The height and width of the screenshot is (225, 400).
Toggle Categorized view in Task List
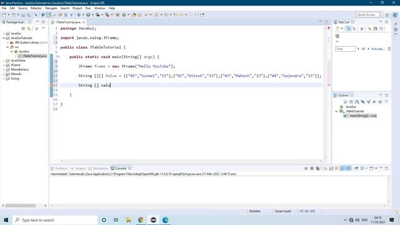pos(349,29)
